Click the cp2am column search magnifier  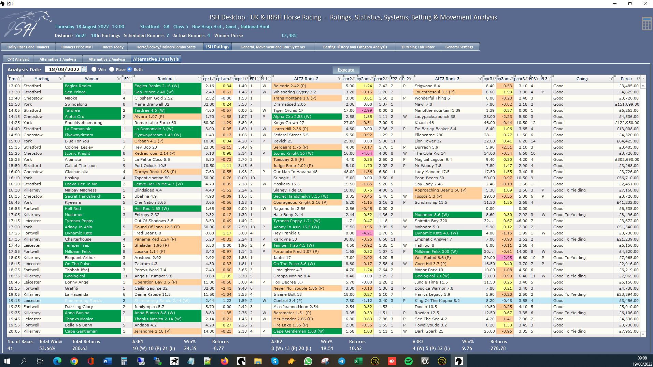tap(372, 79)
